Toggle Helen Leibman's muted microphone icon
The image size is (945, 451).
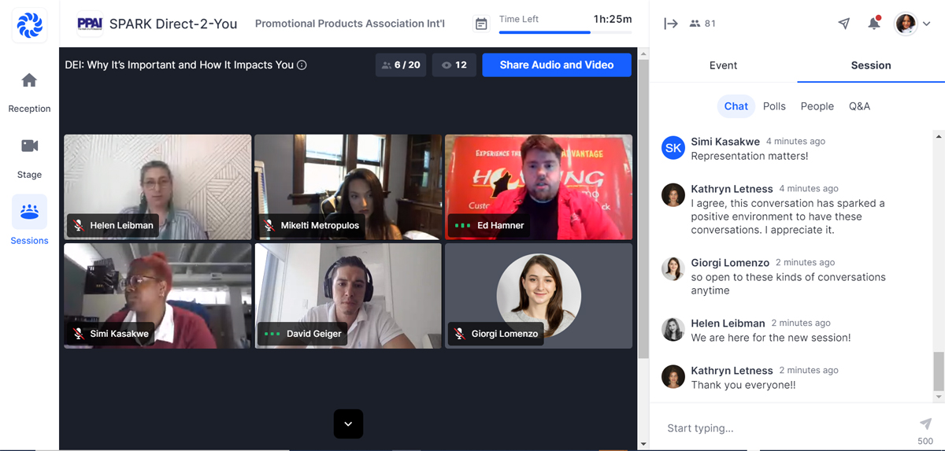tap(79, 225)
